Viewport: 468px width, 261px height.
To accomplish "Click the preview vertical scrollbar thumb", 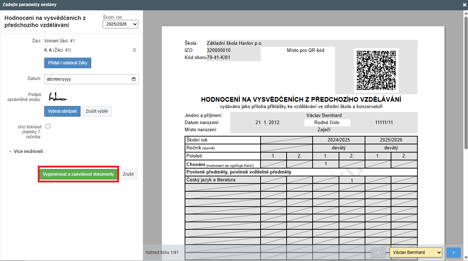I will coord(466,82).
